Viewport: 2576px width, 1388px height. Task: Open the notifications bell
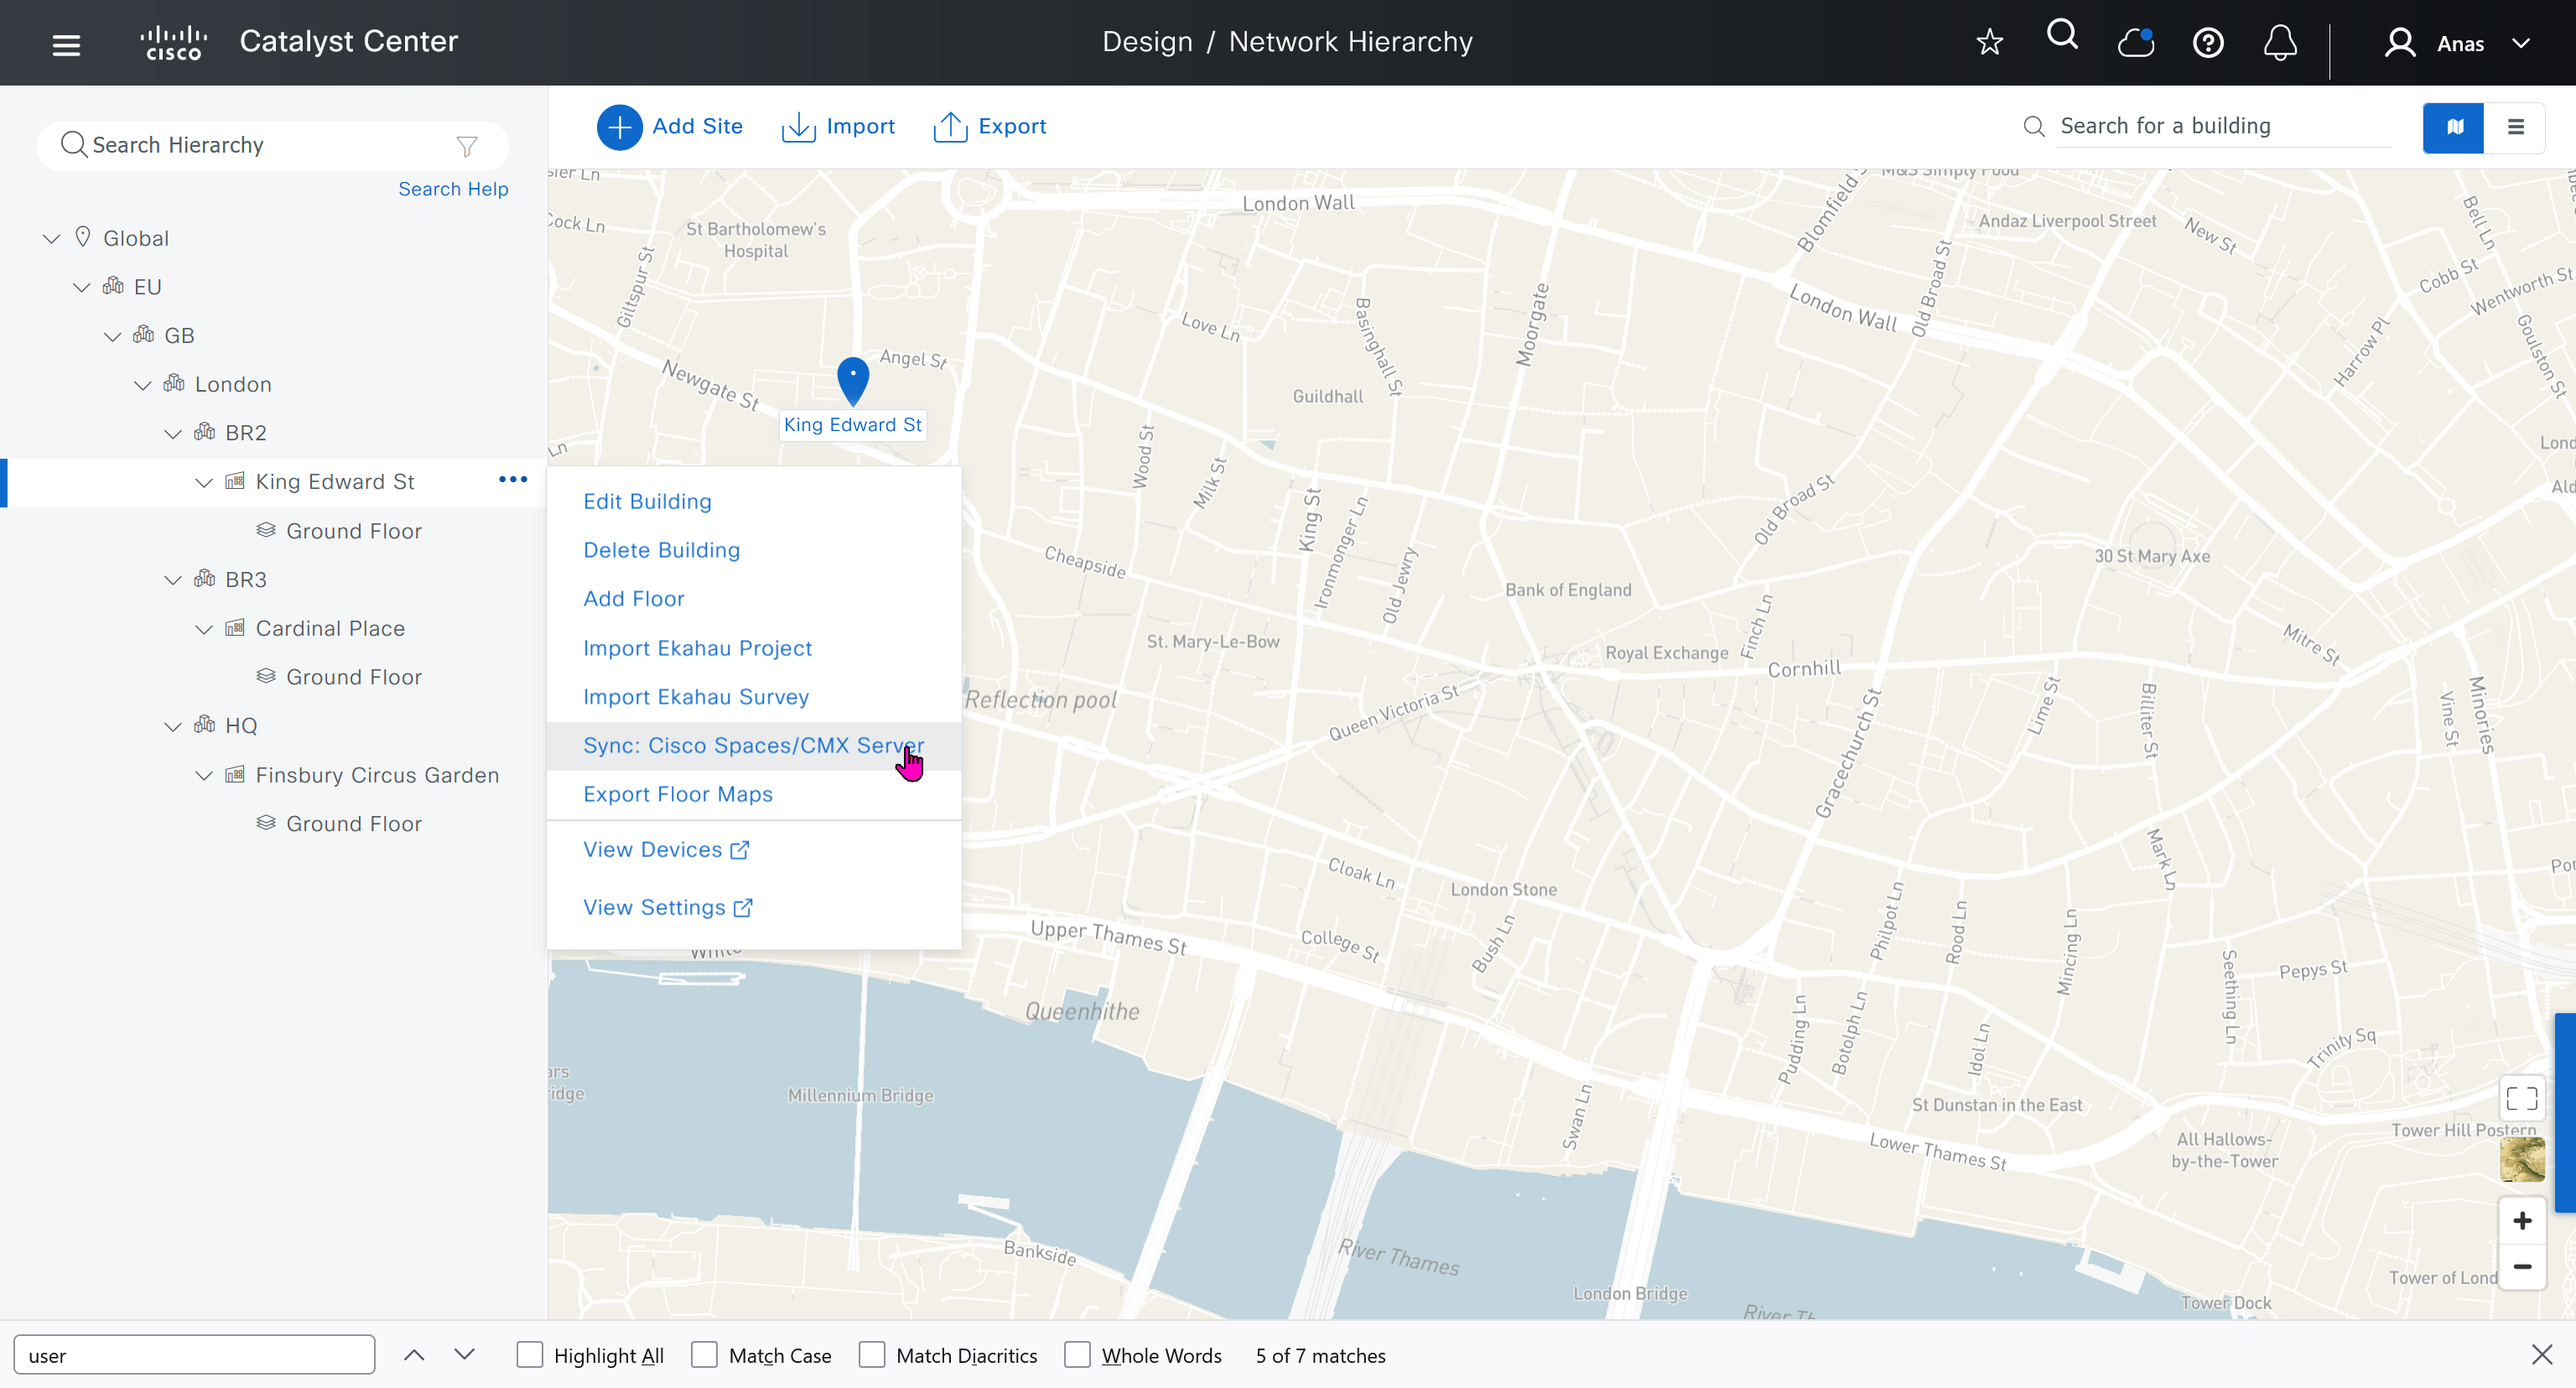tap(2279, 43)
